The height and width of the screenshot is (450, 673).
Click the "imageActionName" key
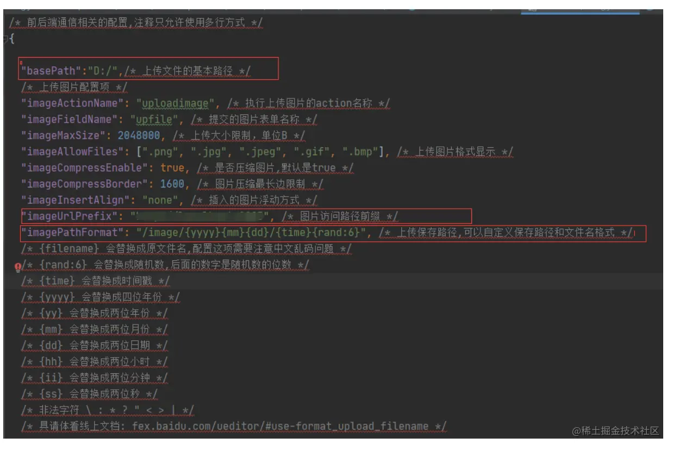point(72,103)
